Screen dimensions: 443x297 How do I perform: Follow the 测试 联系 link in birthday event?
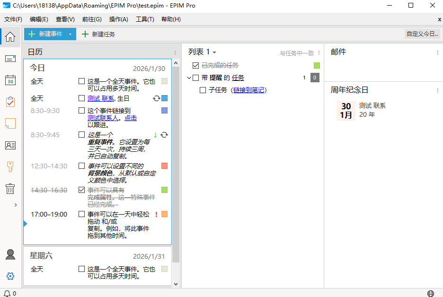[101, 98]
